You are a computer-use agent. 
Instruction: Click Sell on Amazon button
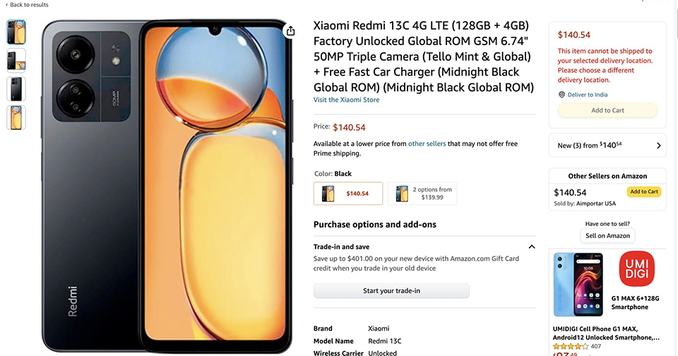(607, 236)
